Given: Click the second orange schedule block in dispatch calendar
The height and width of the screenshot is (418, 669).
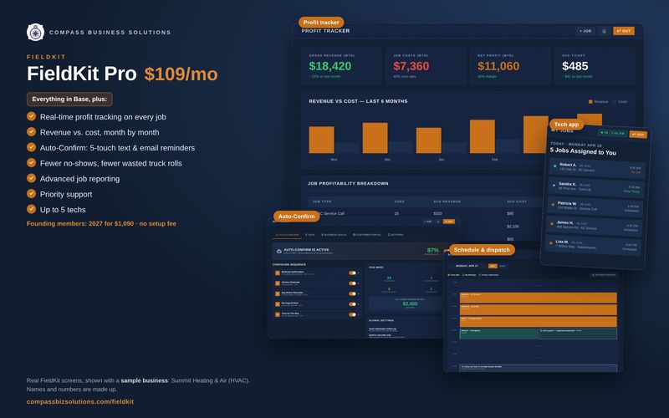Looking at the screenshot, I should click(539, 309).
